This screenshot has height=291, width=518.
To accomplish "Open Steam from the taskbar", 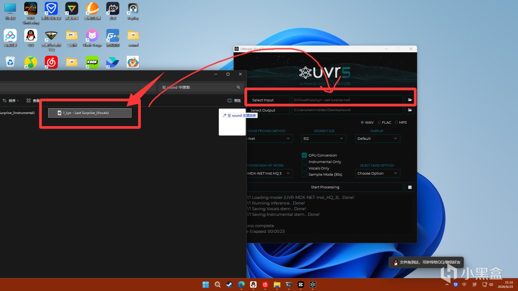I will click(x=229, y=285).
